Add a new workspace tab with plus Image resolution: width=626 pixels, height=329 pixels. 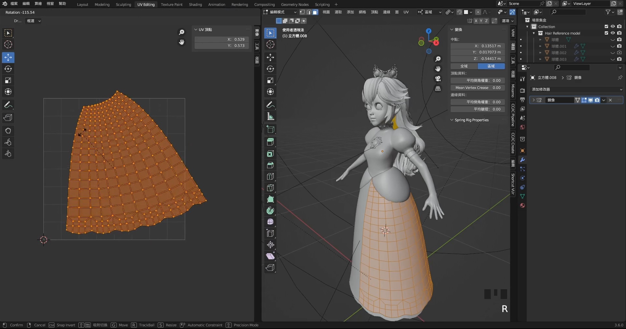pyautogui.click(x=336, y=5)
